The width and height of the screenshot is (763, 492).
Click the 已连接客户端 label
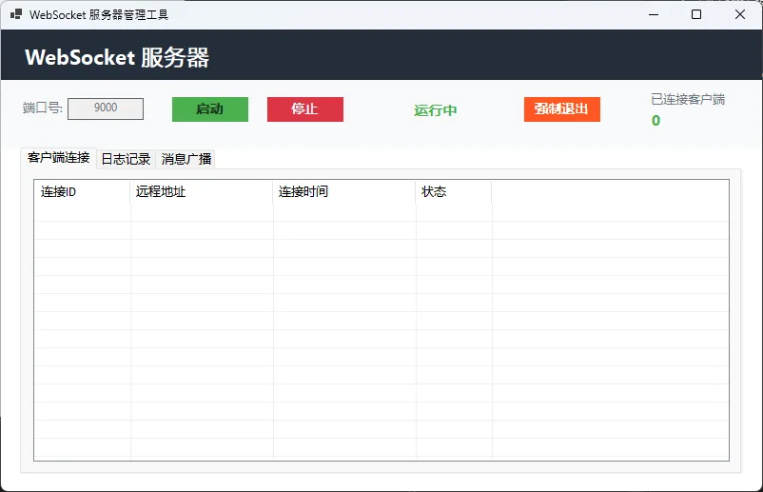[687, 99]
